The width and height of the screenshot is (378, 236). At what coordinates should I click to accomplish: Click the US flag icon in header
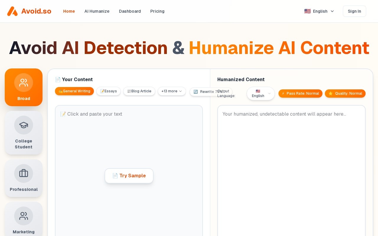[307, 11]
